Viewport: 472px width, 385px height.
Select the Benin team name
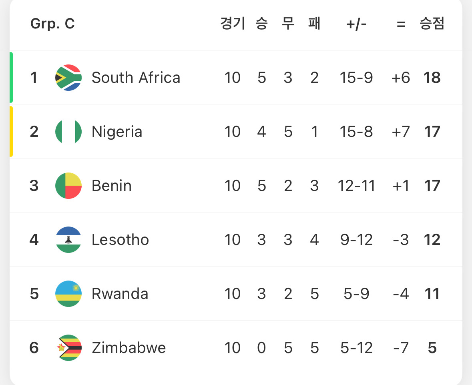tap(112, 186)
